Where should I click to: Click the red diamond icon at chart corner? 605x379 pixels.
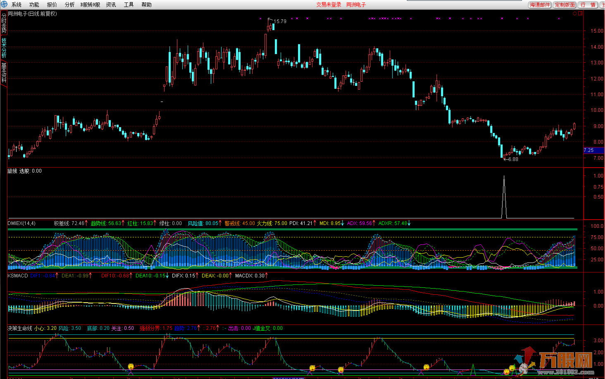[x=574, y=14]
